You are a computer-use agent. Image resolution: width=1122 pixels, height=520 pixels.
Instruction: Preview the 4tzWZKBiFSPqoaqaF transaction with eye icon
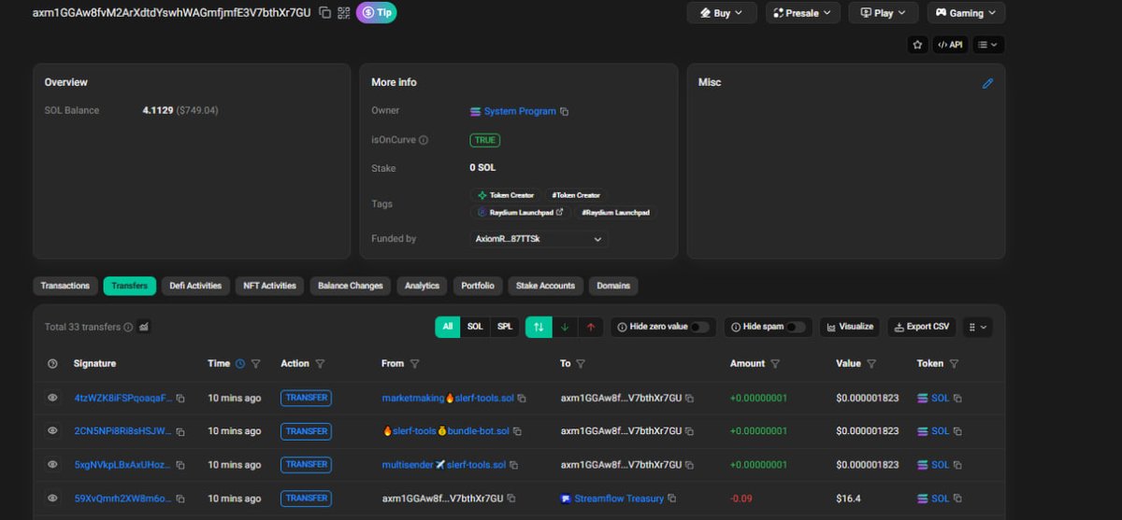pyautogui.click(x=52, y=398)
